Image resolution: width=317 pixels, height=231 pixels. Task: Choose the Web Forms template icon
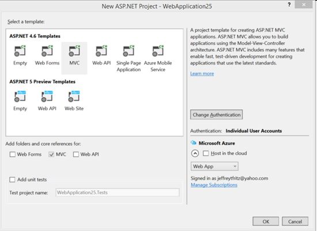(47, 51)
